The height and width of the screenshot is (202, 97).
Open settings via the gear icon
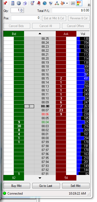tap(19, 3)
